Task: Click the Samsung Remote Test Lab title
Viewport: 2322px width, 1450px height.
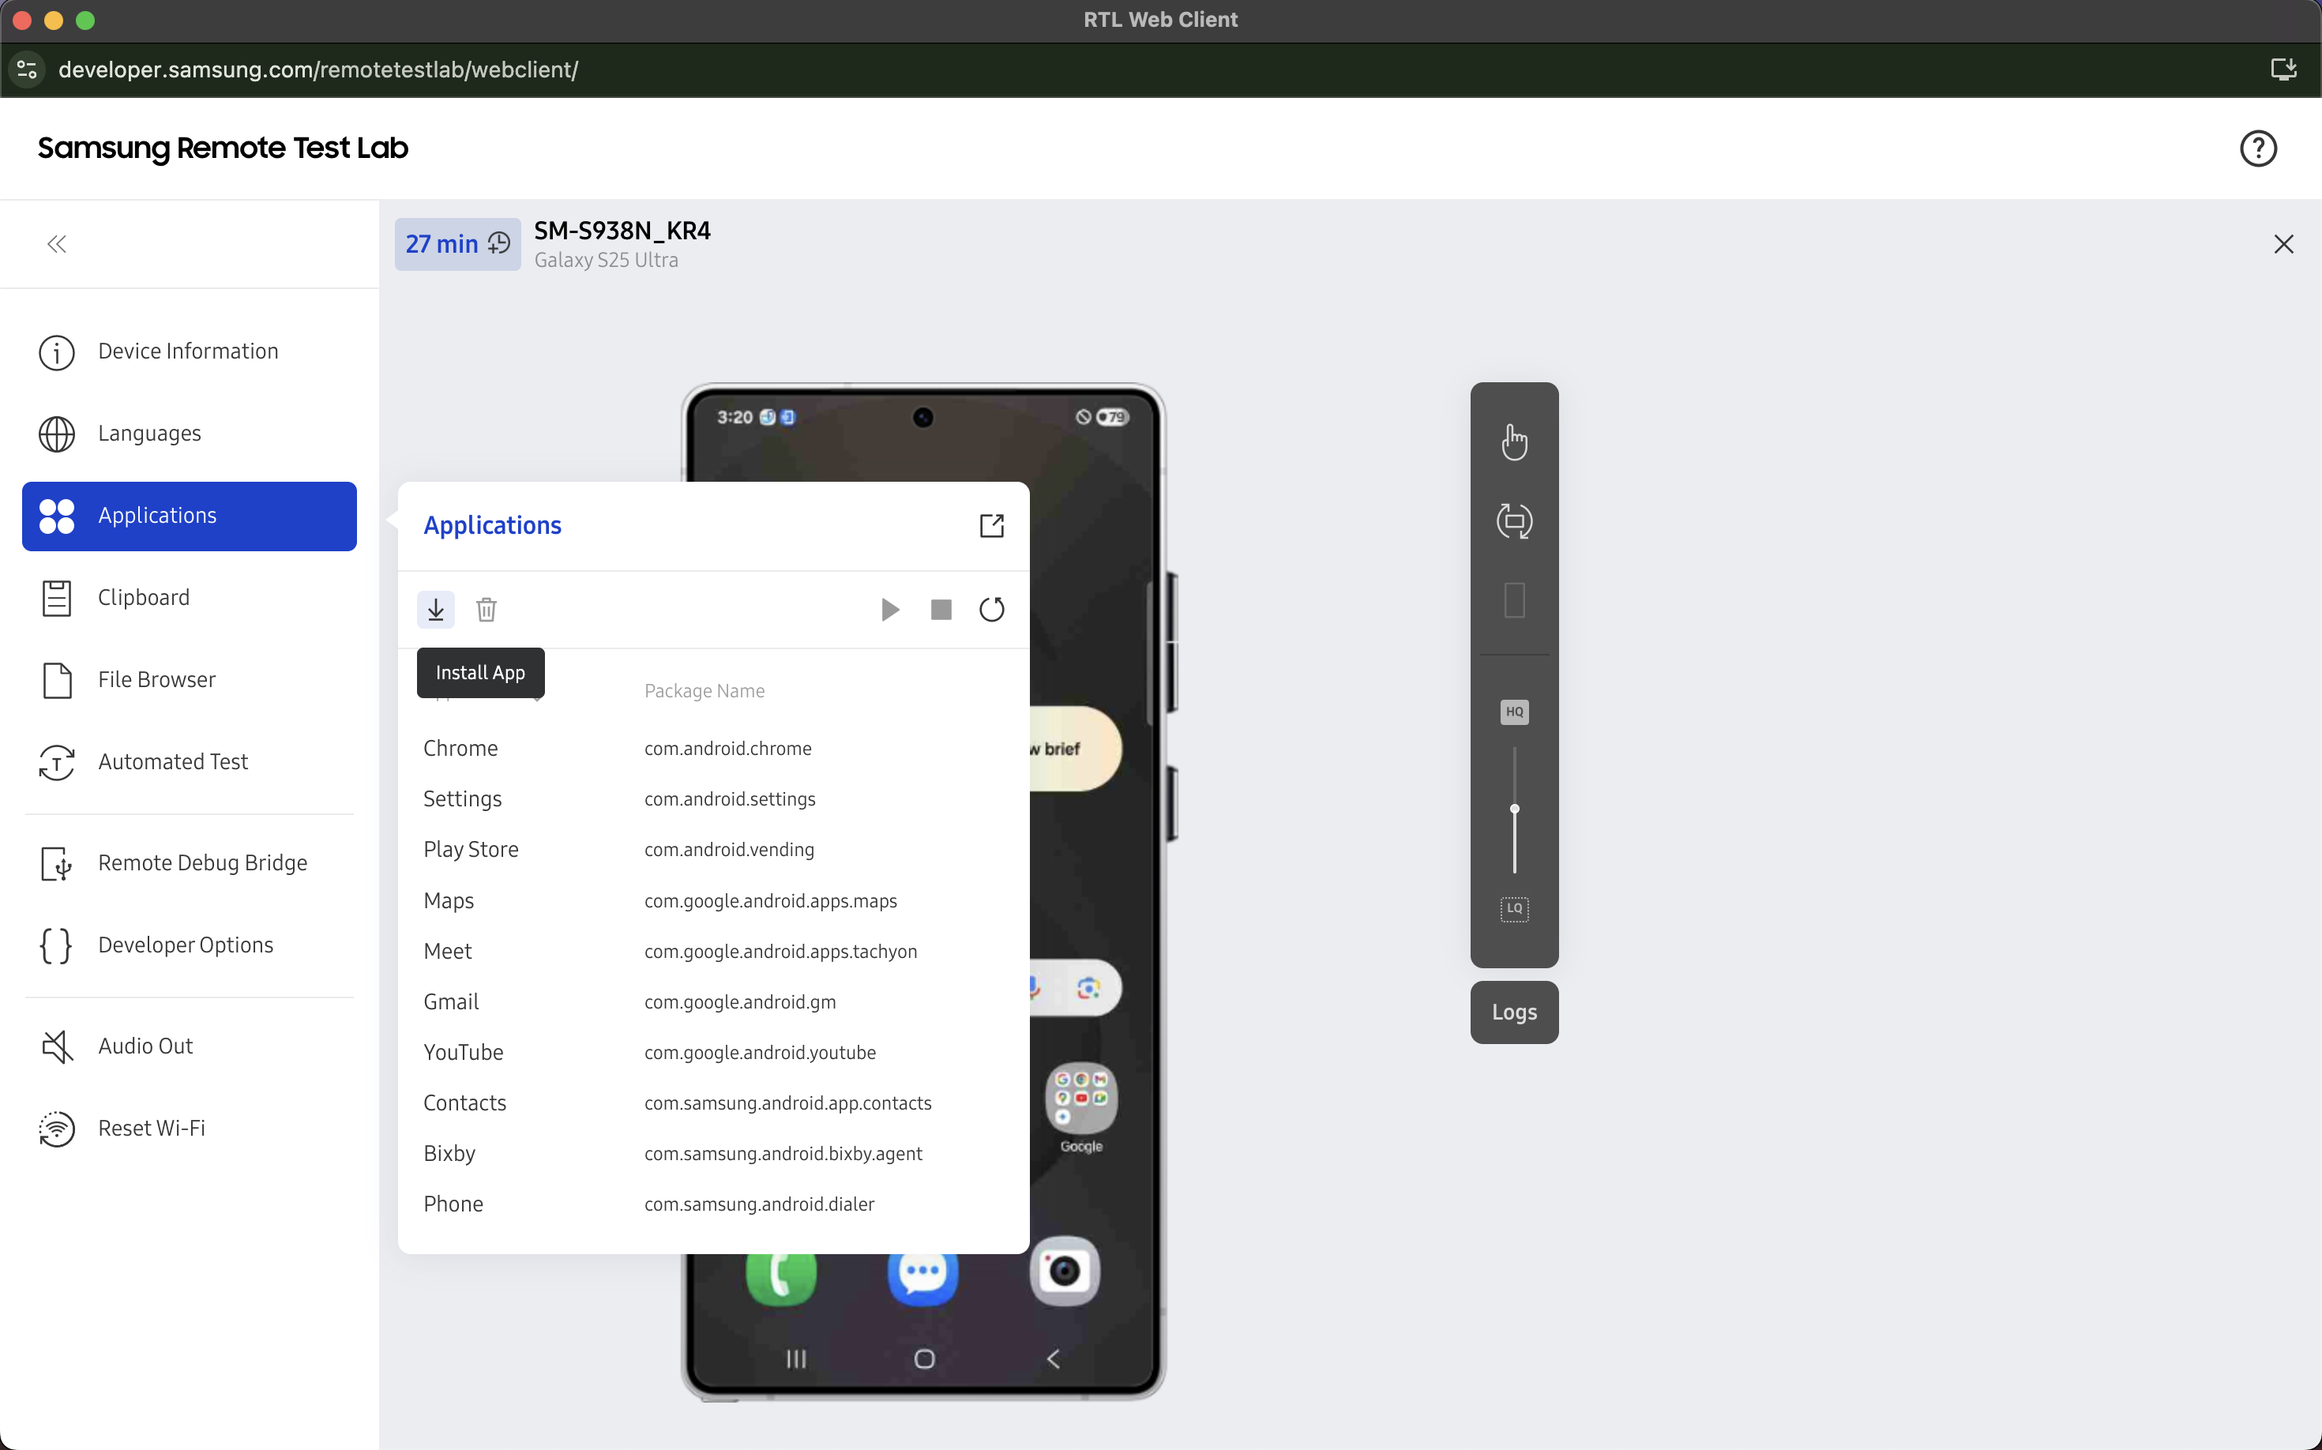Action: 223,148
